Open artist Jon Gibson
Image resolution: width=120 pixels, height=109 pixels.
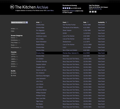tap(39, 87)
